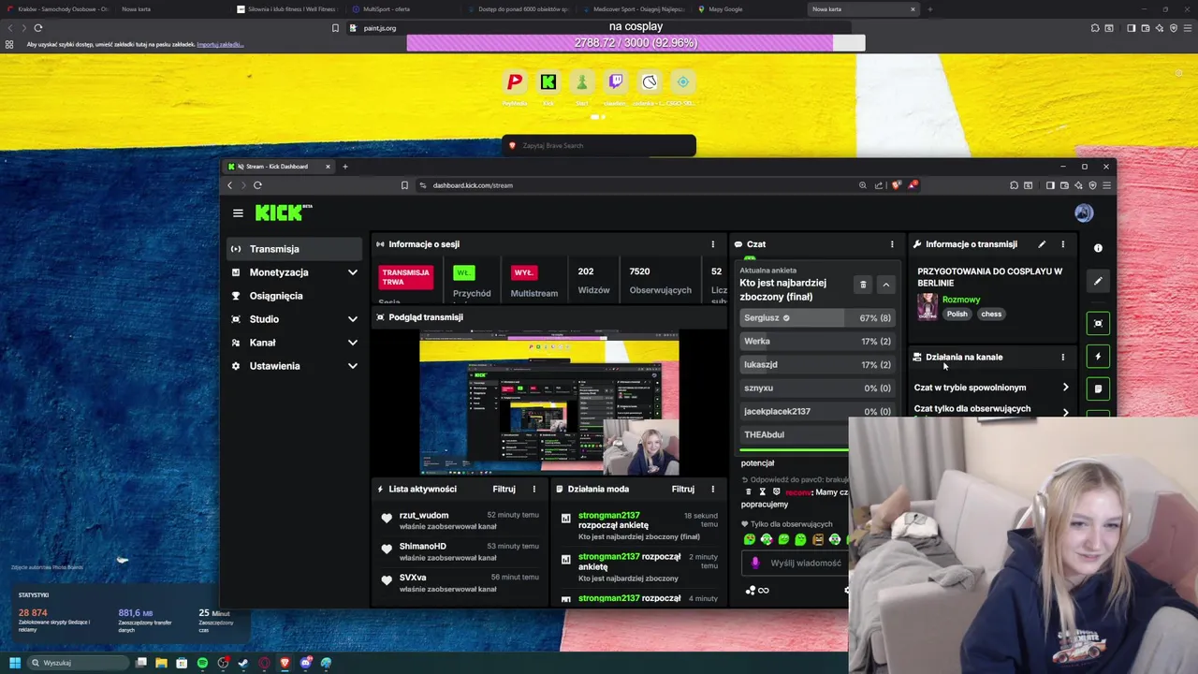Delete the current poll with trash icon
The height and width of the screenshot is (674, 1198).
(863, 285)
